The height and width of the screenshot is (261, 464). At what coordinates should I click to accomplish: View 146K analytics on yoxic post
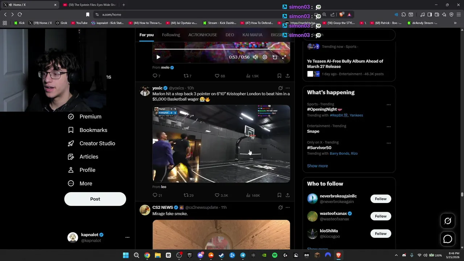(x=253, y=195)
